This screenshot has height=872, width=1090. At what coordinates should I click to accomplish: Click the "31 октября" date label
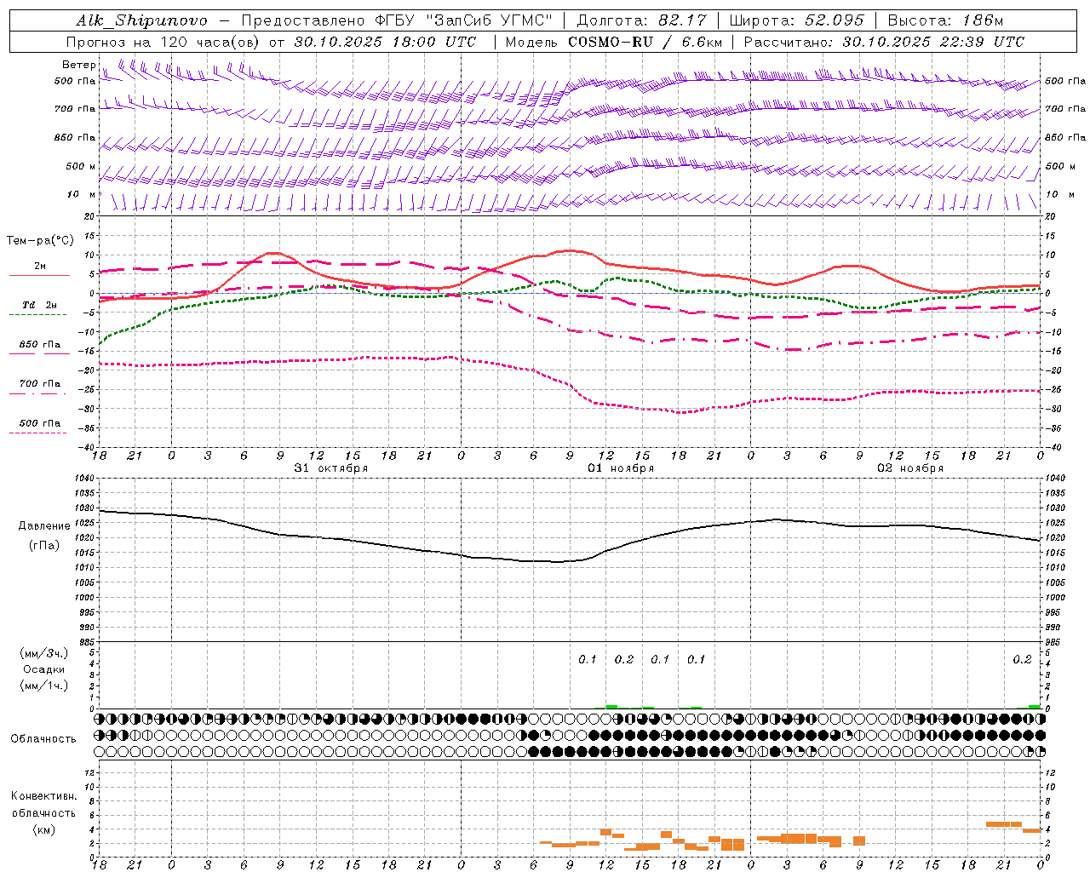pos(331,468)
